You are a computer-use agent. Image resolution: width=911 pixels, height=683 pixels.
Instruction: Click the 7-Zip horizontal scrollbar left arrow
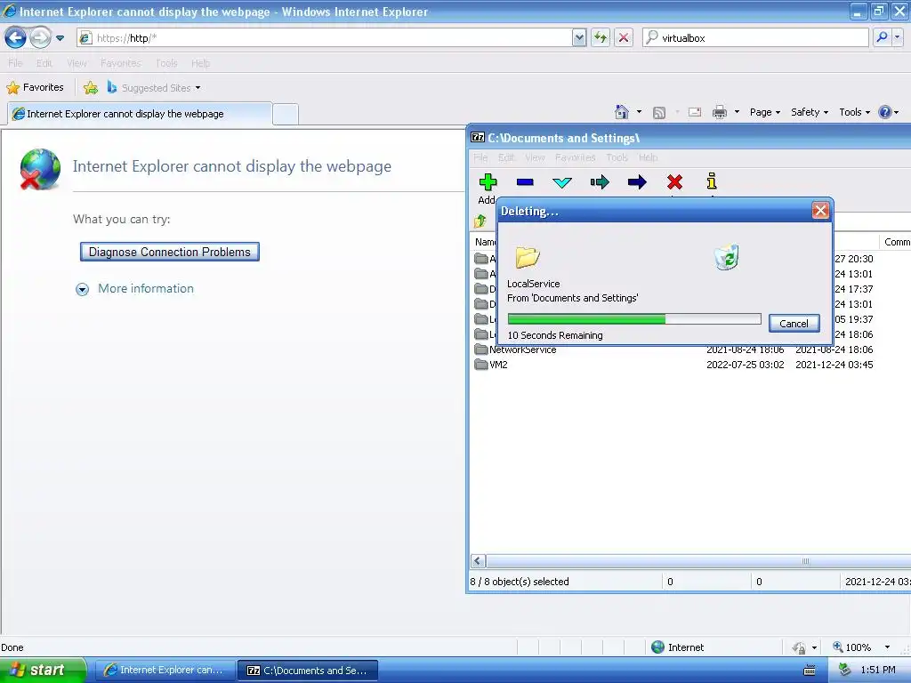[x=478, y=561]
